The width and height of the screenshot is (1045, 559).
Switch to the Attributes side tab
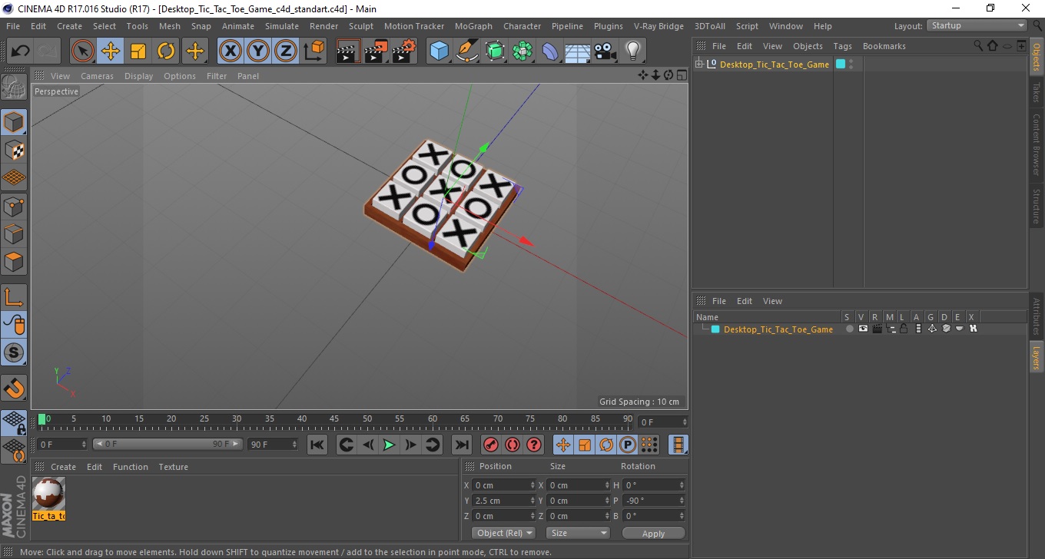tap(1036, 316)
